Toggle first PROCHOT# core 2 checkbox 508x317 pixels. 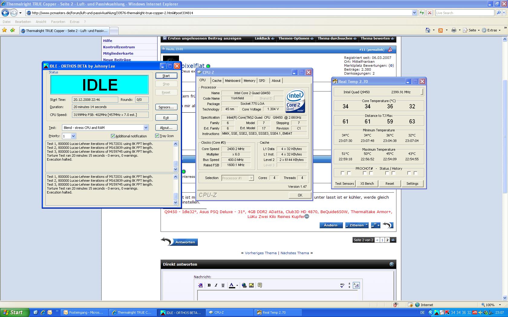[x=387, y=173]
